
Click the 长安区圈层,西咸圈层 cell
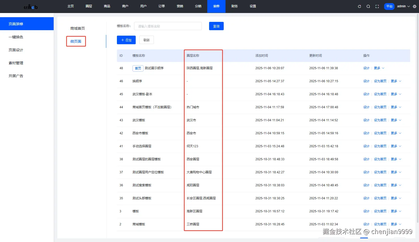[201, 198]
